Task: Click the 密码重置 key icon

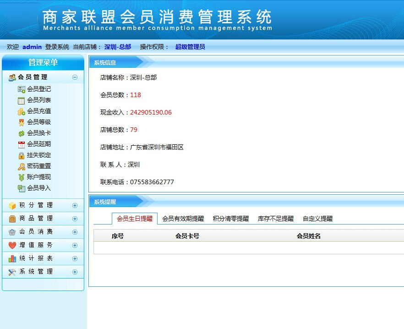Action: click(x=22, y=166)
